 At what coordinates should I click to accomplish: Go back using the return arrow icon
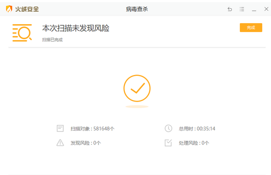(230, 9)
